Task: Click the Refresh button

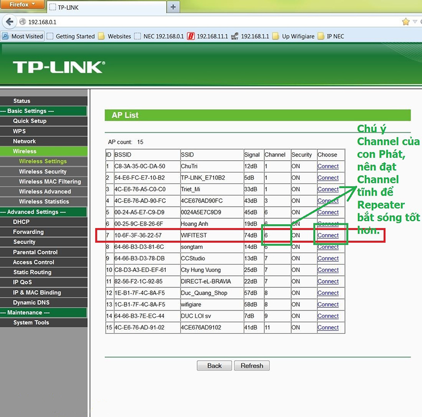Action: [252, 366]
